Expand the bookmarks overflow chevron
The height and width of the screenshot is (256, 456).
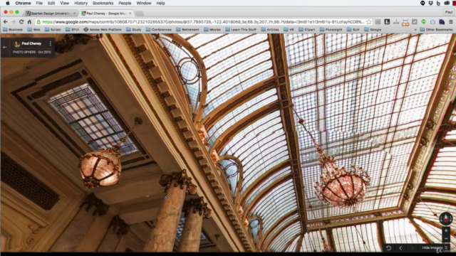pos(415,30)
